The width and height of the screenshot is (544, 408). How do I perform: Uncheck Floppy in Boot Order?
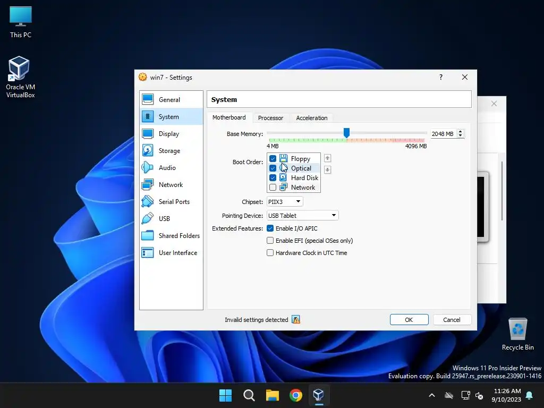tap(273, 158)
